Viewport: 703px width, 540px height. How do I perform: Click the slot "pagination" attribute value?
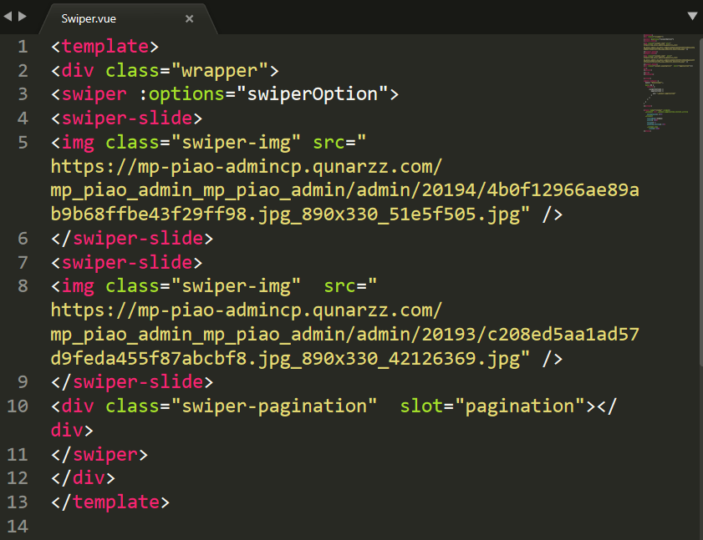click(524, 406)
